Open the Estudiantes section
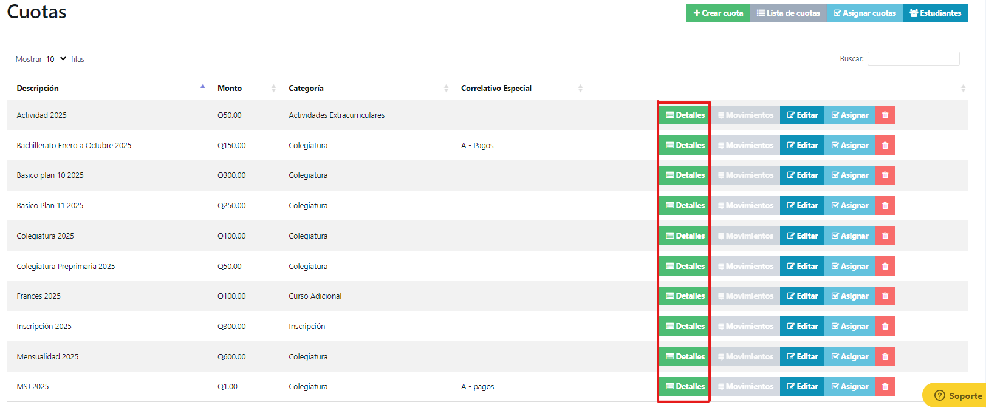 [x=936, y=13]
